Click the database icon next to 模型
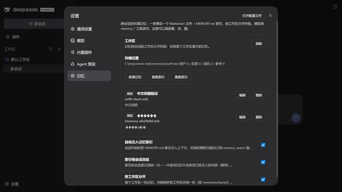 pos(73,41)
